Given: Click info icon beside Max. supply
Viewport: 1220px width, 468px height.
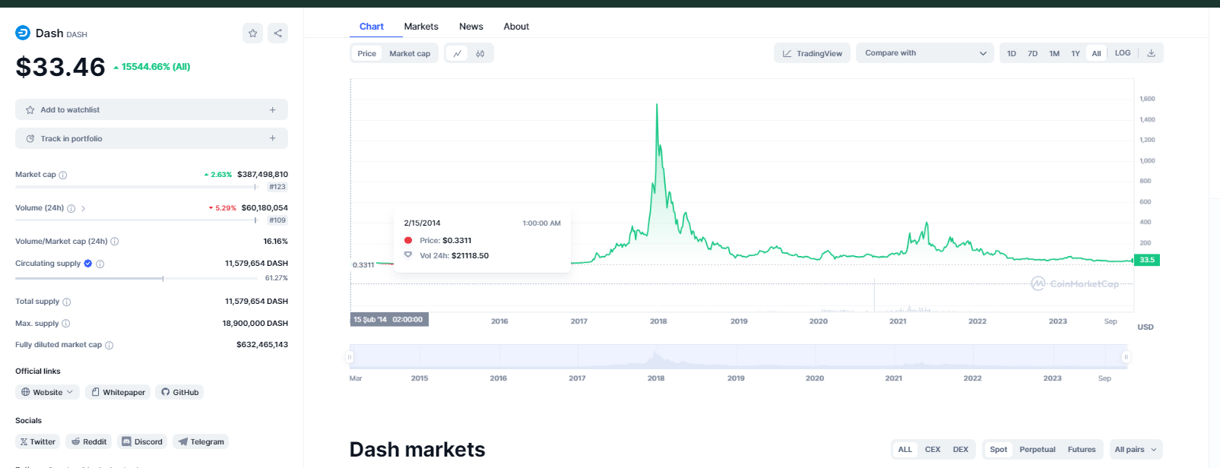Looking at the screenshot, I should [x=66, y=324].
